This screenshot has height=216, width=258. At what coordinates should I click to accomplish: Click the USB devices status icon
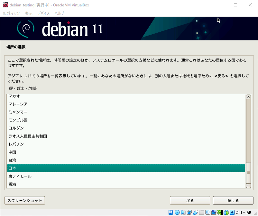click(x=196, y=212)
